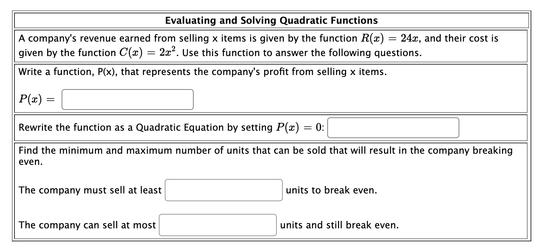This screenshot has height=251, width=538.
Task: Click the company must sell at least text
Action: tap(90, 190)
